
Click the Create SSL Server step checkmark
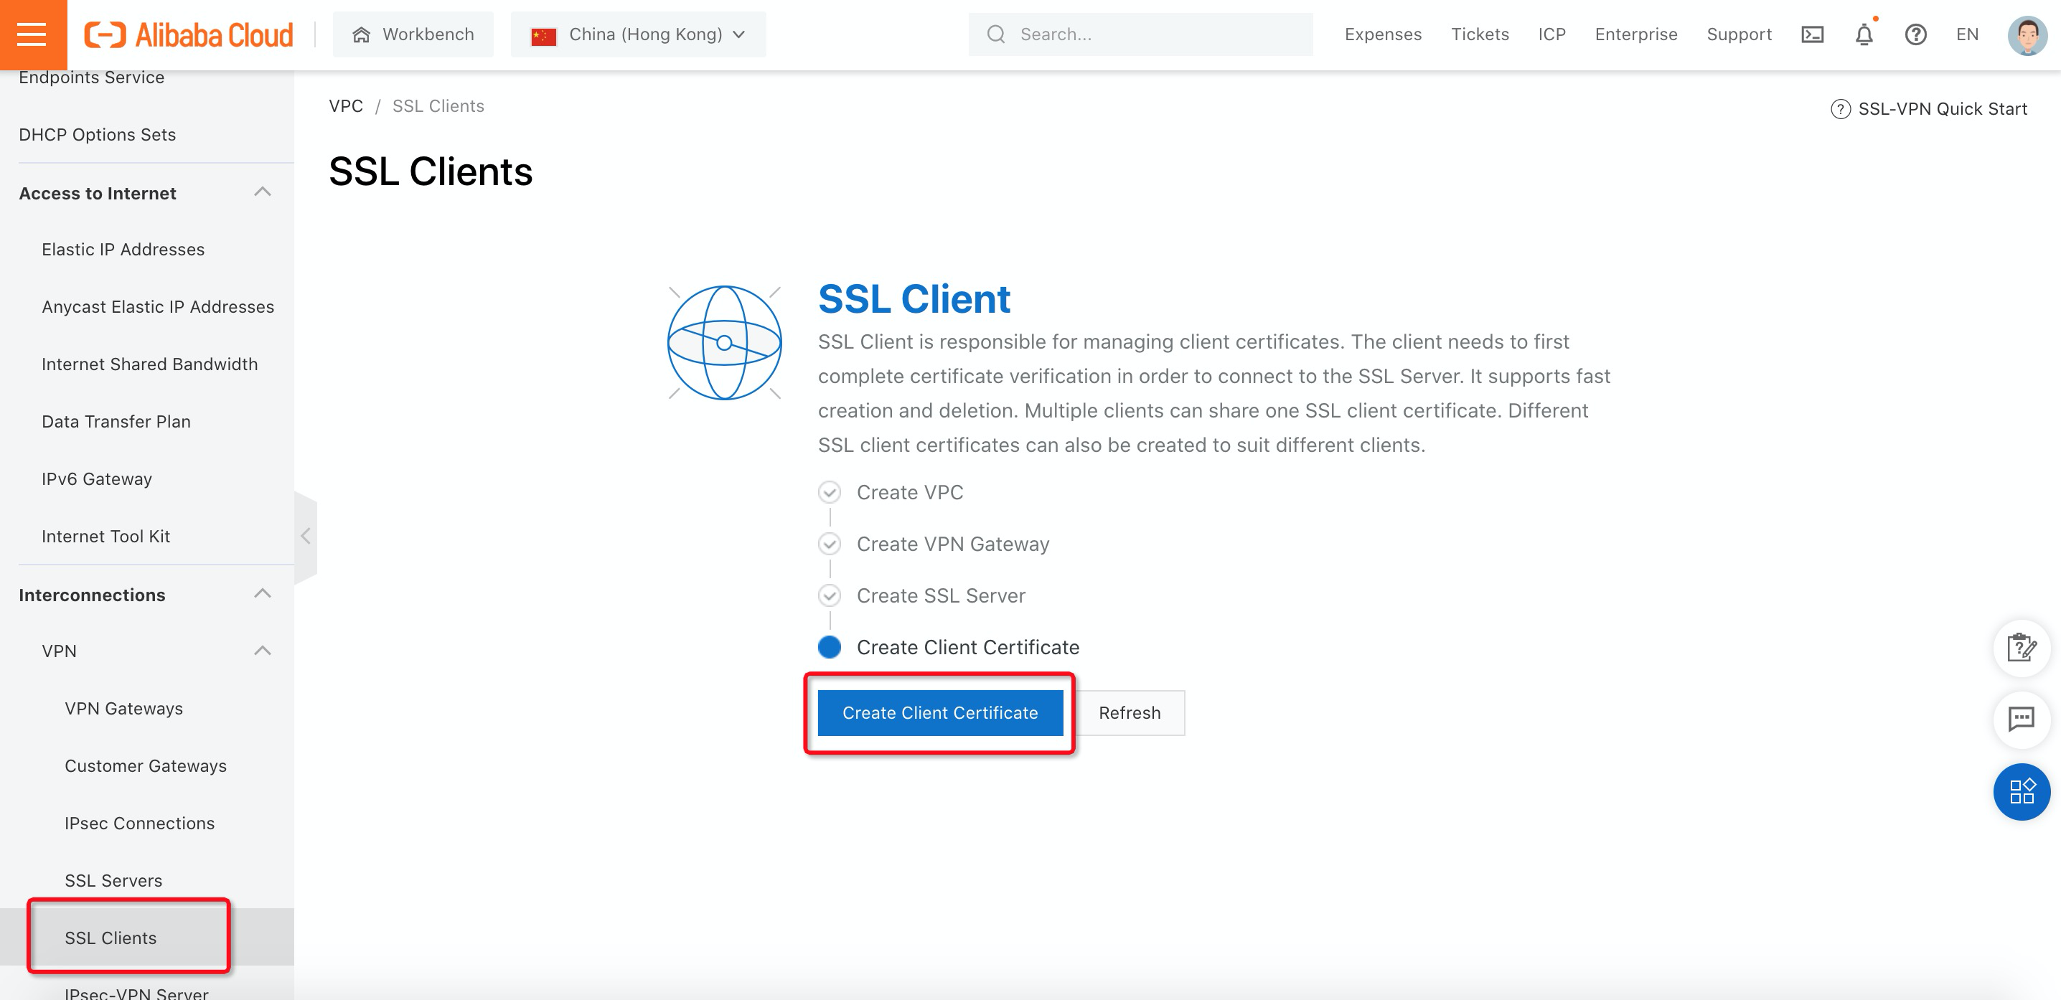point(830,595)
